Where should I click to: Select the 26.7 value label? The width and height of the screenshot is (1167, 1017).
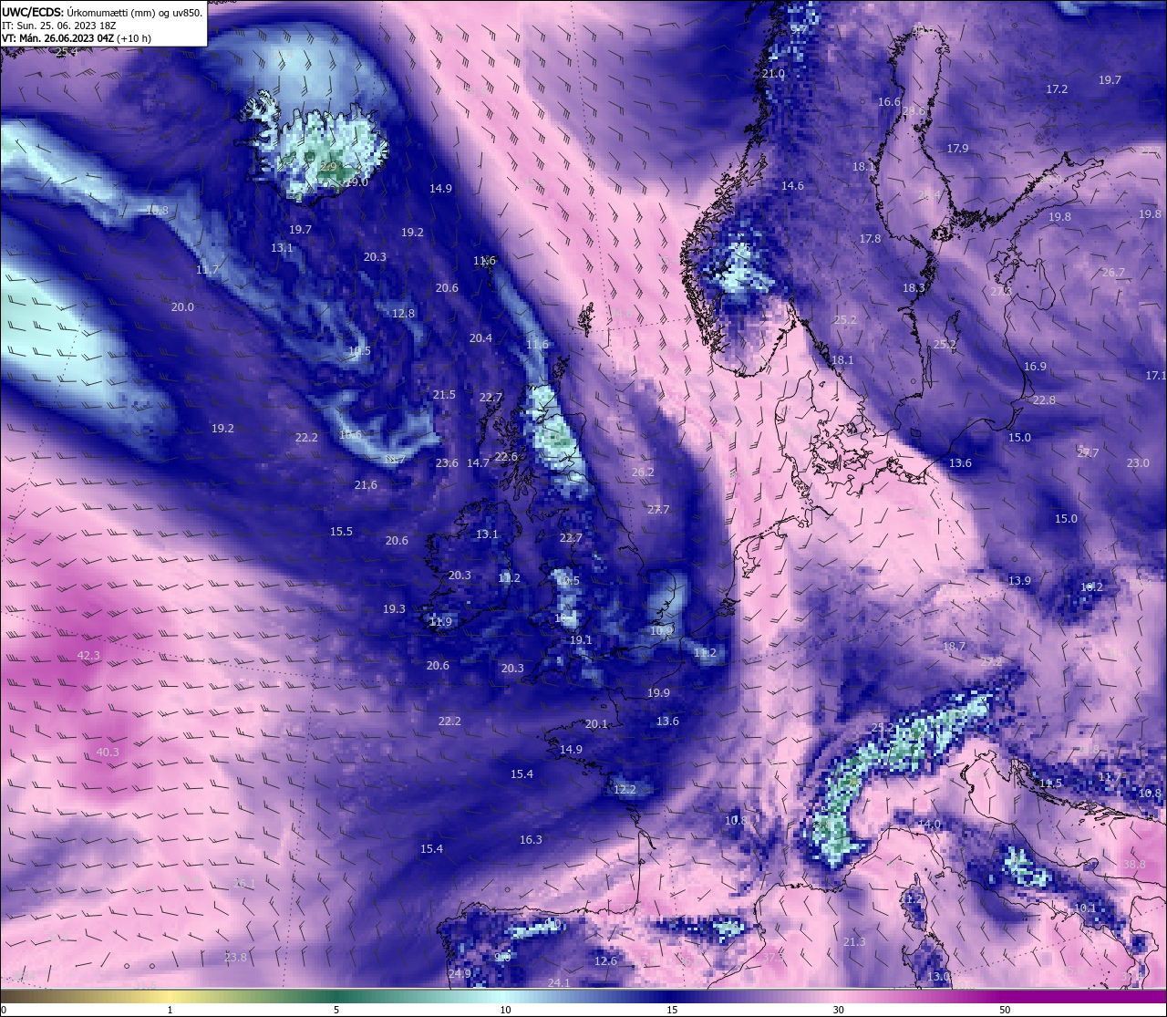pyautogui.click(x=1113, y=272)
